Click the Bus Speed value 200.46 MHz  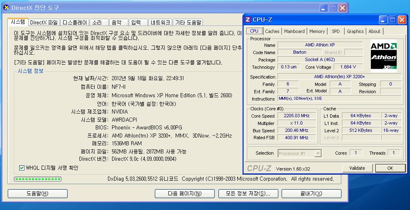point(297,130)
